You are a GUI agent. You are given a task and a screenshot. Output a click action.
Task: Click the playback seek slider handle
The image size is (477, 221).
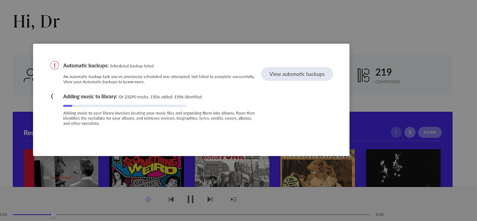[54, 214]
